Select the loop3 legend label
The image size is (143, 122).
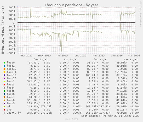pos(11,85)
